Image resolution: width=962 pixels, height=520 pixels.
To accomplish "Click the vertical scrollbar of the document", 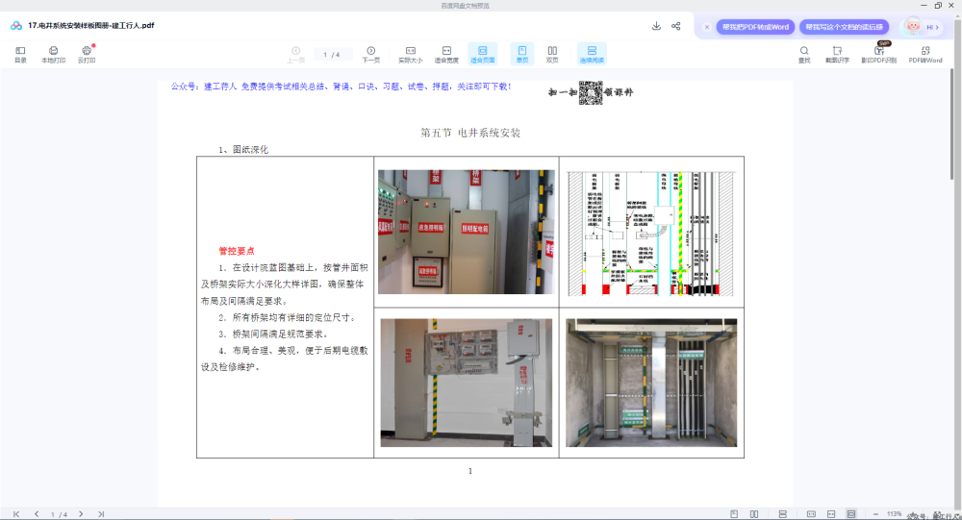I will click(953, 123).
